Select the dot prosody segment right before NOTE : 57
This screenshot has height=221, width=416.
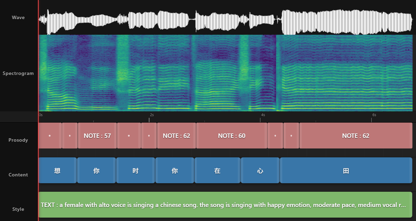(70, 136)
